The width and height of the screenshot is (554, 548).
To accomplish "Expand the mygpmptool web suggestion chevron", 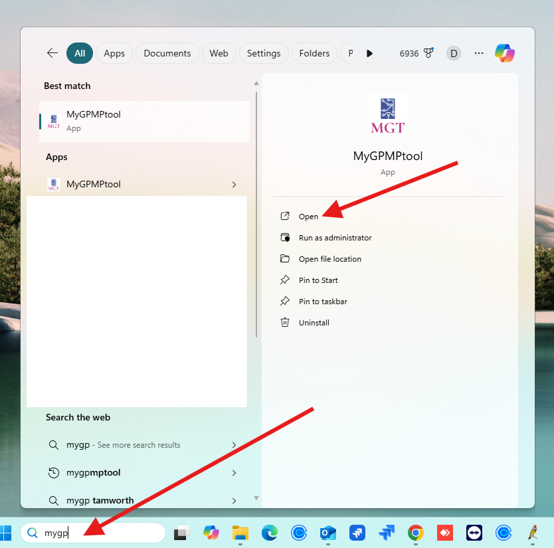I will 234,473.
